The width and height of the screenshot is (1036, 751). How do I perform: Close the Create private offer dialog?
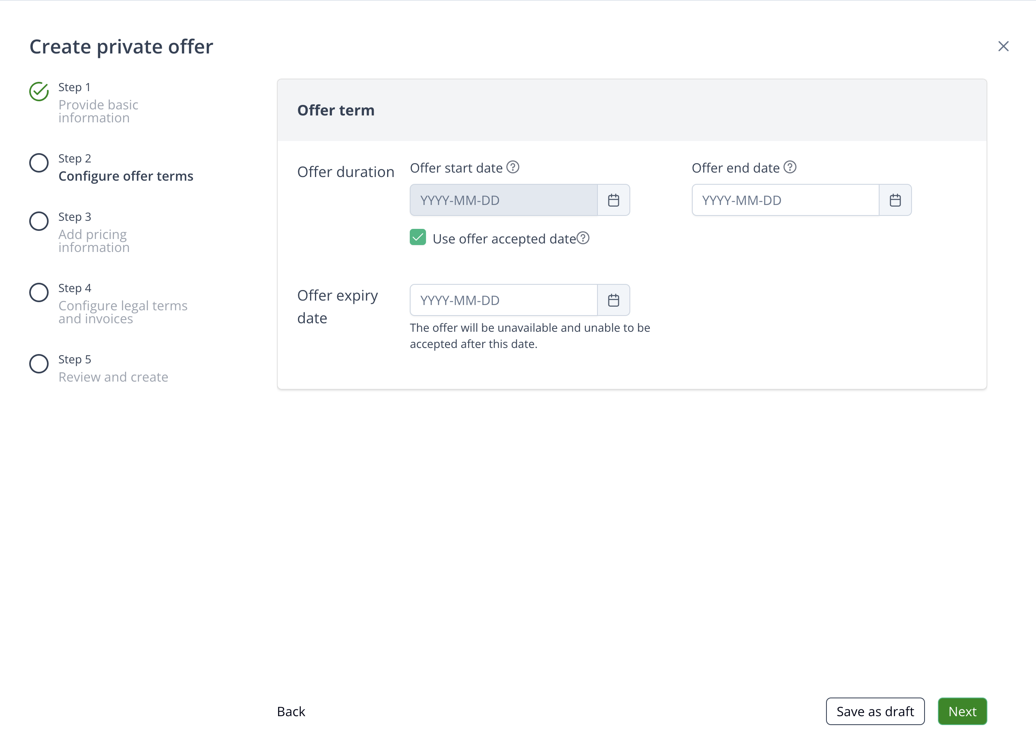click(x=1003, y=46)
